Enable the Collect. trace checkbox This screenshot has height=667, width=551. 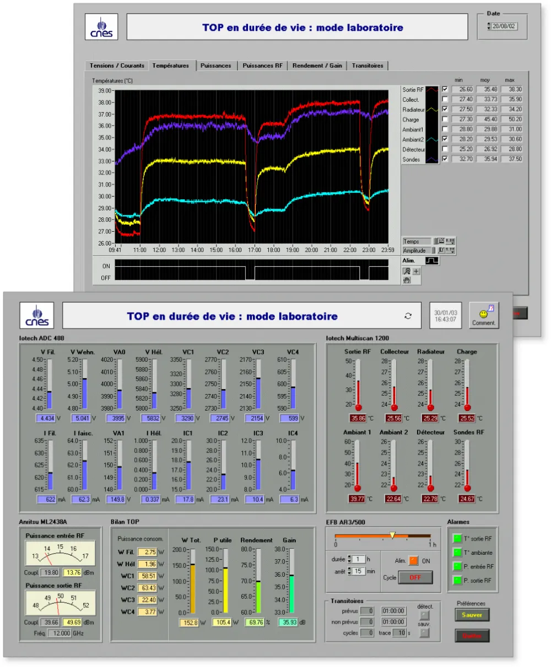(x=445, y=99)
